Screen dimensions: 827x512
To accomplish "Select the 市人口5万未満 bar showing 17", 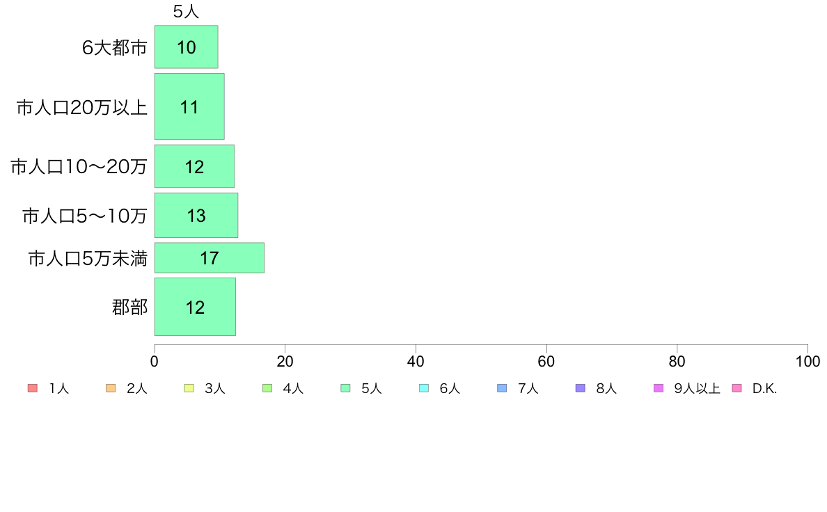I will [210, 258].
